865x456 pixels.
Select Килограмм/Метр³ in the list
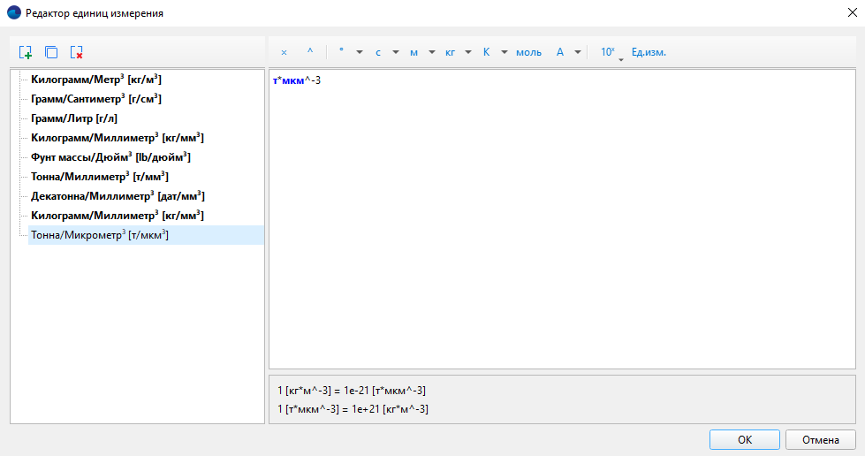pos(95,80)
